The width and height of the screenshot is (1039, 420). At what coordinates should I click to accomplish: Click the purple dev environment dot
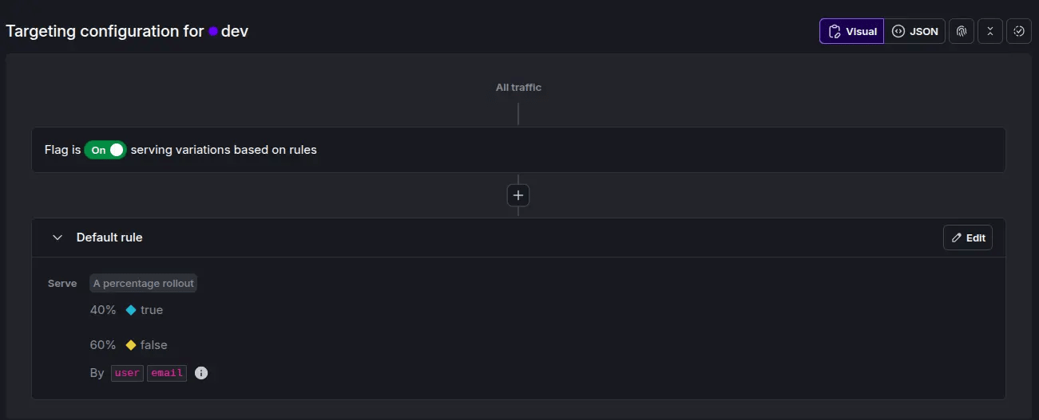213,32
